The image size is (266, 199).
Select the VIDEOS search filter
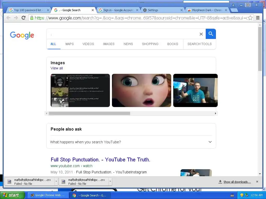pos(88,44)
